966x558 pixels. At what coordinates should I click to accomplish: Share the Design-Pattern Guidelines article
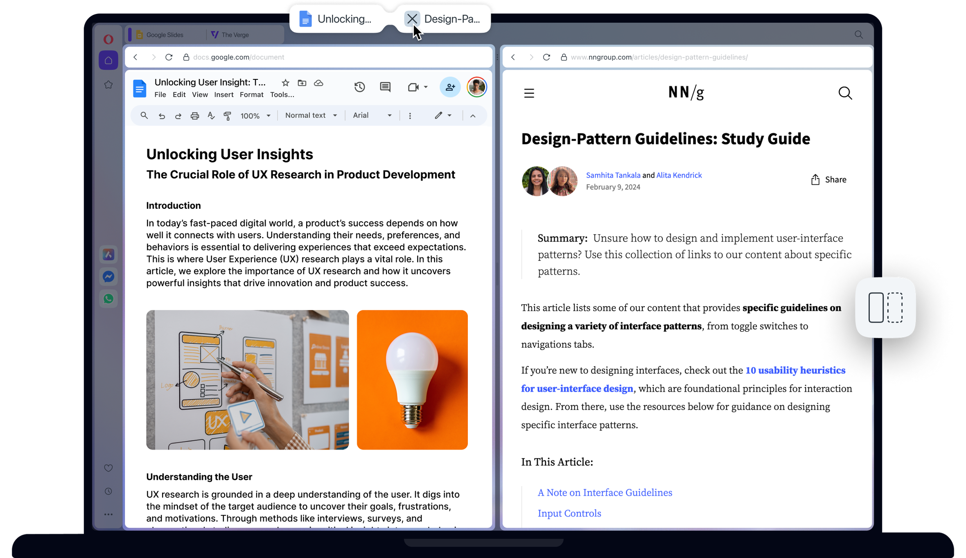[x=828, y=179]
